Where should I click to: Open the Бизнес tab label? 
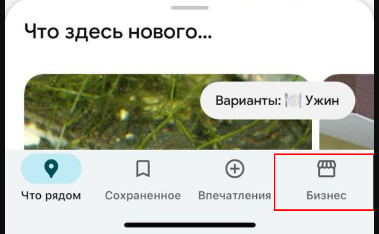point(326,196)
